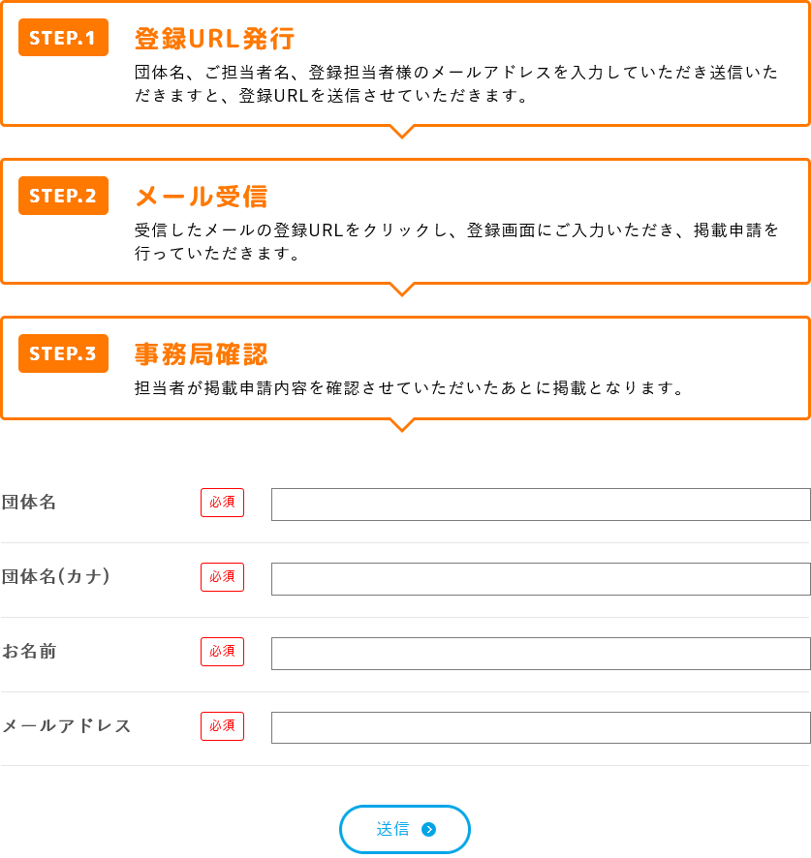Click the メールアドレス field label
The image size is (811, 858).
[67, 725]
